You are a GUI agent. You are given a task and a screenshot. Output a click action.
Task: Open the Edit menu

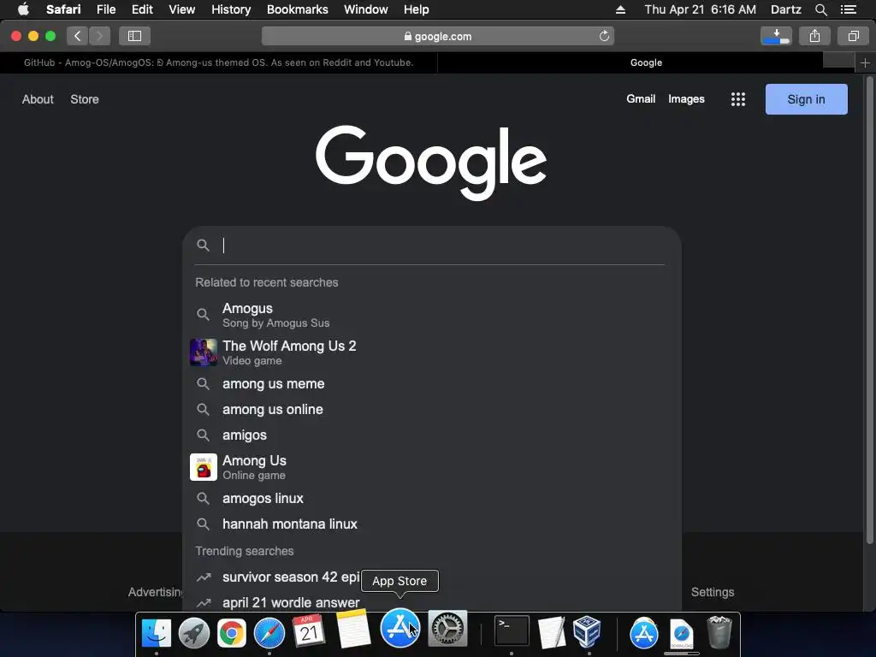click(143, 9)
